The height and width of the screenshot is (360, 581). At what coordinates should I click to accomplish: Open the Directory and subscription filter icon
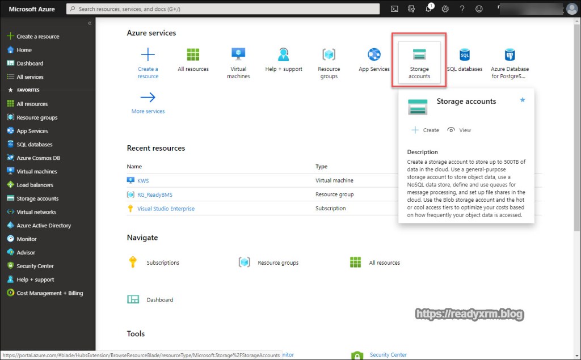[412, 9]
